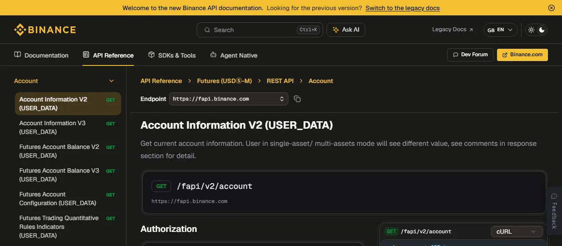The image size is (562, 246).
Task: Click API Reference breadcrumb
Action: (161, 81)
